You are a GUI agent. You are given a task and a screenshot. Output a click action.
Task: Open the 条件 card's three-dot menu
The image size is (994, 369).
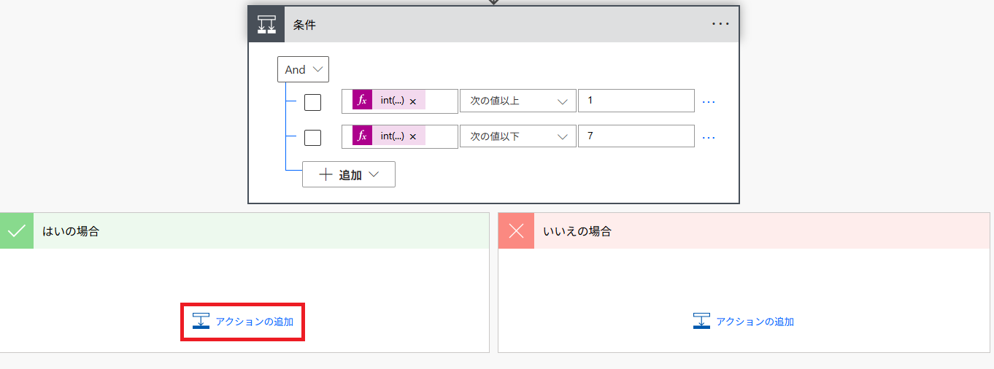(x=720, y=24)
